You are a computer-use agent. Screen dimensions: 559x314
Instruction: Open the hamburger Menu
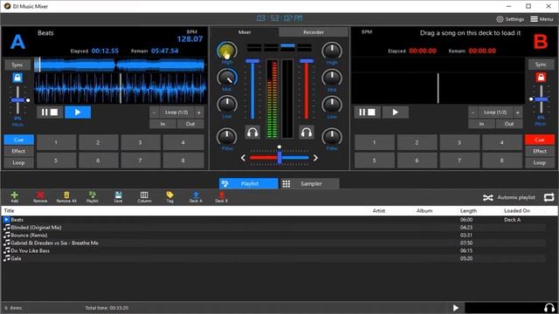pyautogui.click(x=542, y=19)
